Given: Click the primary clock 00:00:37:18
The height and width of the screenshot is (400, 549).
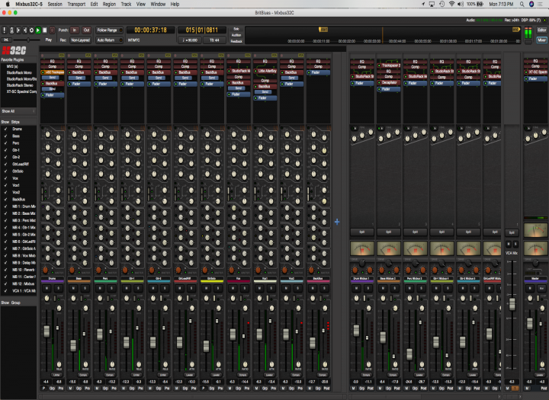Looking at the screenshot, I should 150,30.
